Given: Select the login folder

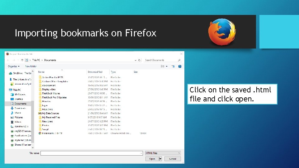Looking at the screenshot, I should (45, 105).
